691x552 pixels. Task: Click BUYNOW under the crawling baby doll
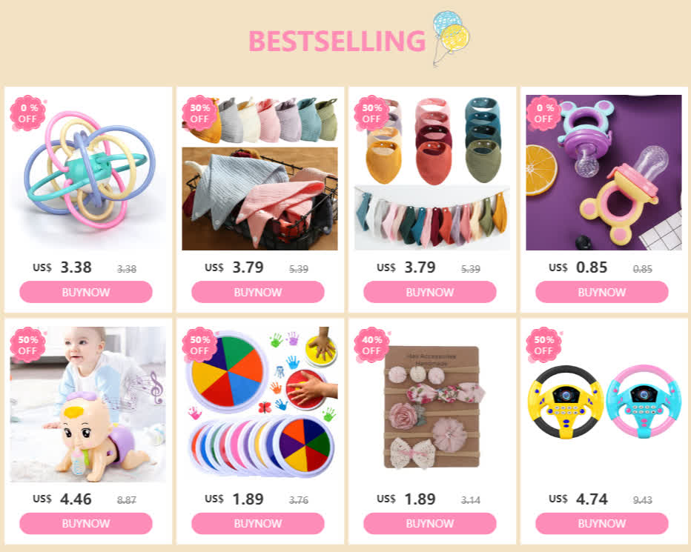(86, 523)
